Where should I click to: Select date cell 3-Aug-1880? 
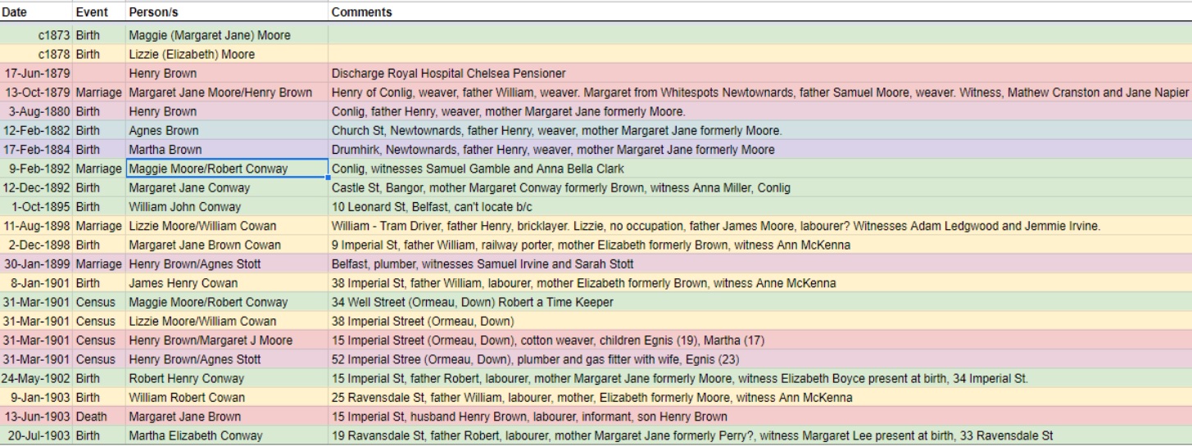point(36,111)
